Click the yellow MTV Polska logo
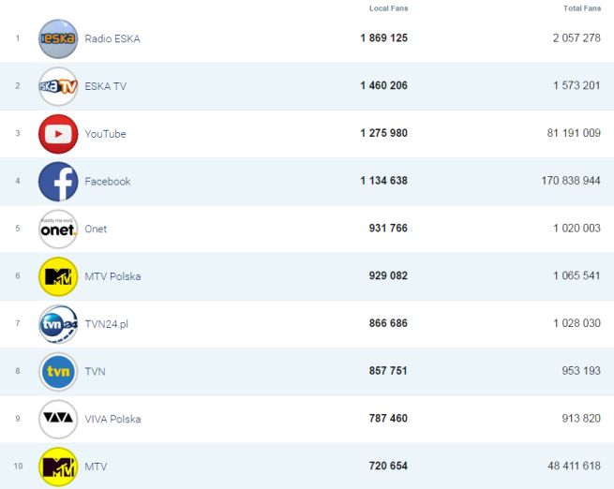Screen dimensions: 614x489 [x=58, y=276]
